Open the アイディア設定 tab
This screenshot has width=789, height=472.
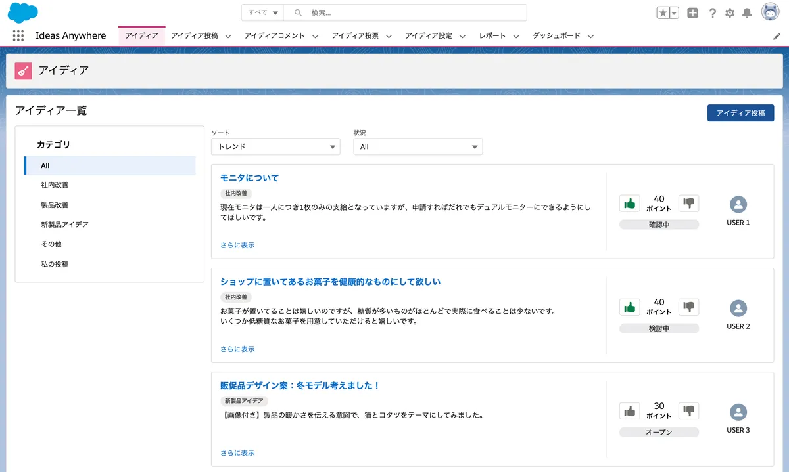(429, 36)
